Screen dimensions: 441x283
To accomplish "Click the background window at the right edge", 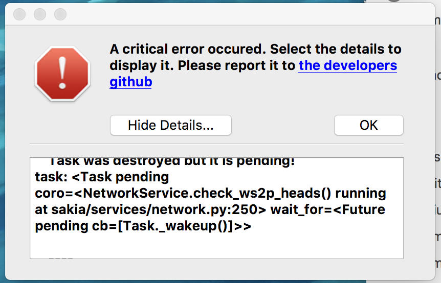I will [438, 140].
